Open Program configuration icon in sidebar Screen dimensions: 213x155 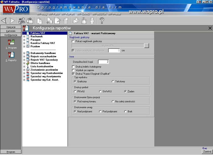coord(11,43)
